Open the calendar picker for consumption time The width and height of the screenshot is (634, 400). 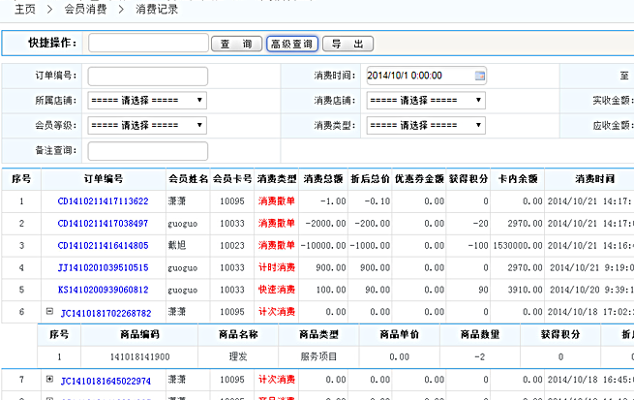(480, 76)
